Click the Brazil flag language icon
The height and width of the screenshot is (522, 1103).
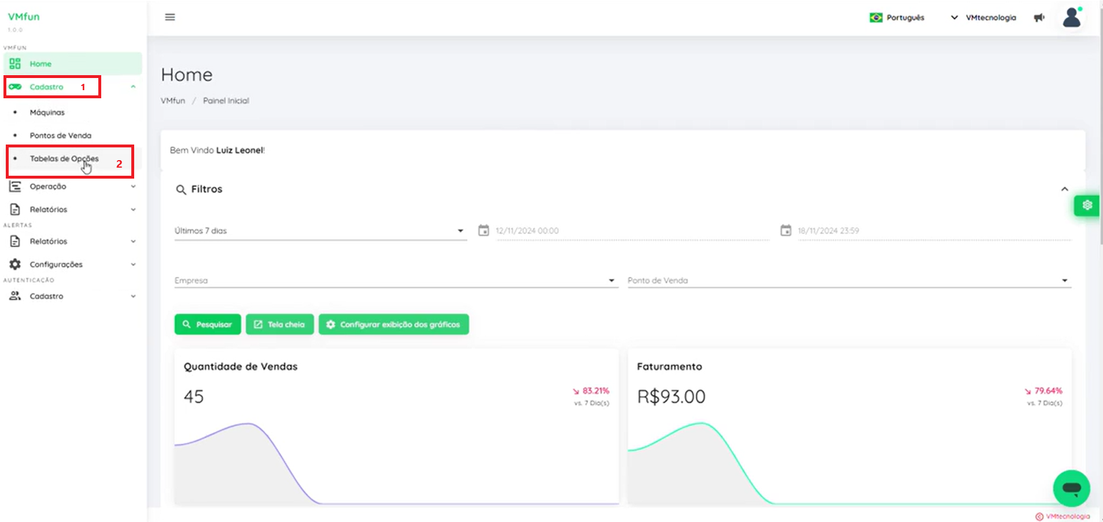(x=876, y=17)
